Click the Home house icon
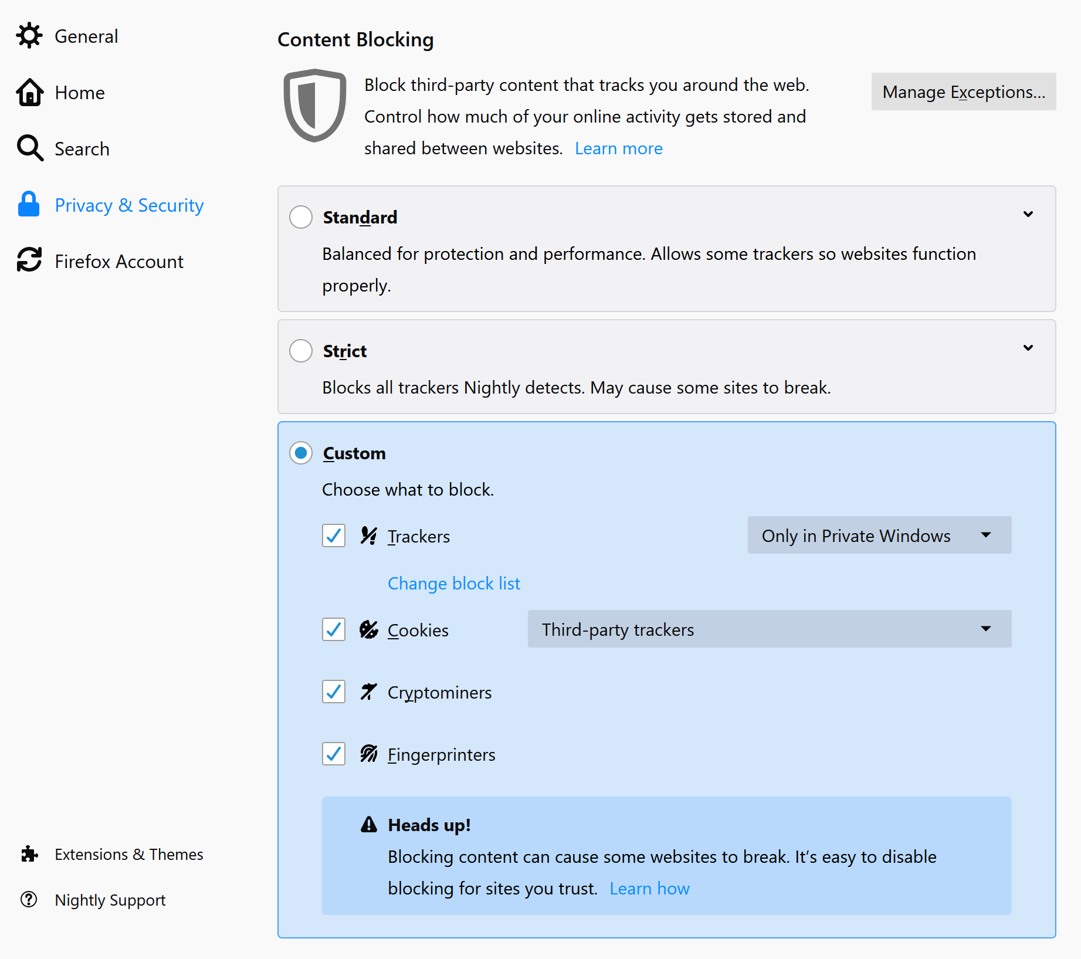 (x=29, y=92)
